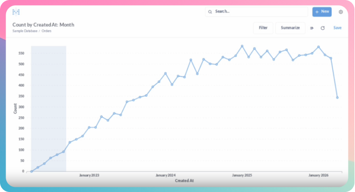The height and width of the screenshot is (192, 355).
Task: Open the settings gear menu
Action: [x=340, y=12]
